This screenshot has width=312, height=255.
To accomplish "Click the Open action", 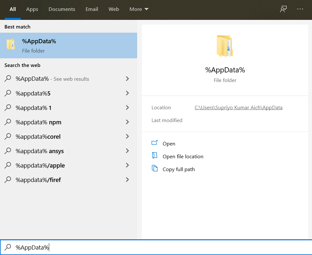I will [x=169, y=144].
